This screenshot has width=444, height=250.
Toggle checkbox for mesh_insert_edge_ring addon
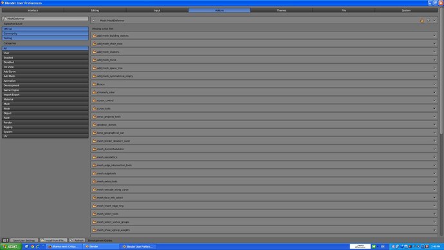(x=434, y=206)
